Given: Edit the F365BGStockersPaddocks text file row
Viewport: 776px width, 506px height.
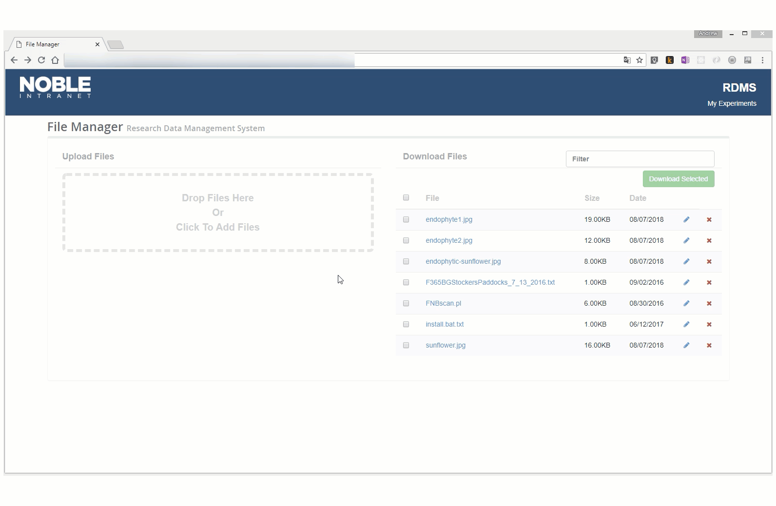Looking at the screenshot, I should click(686, 282).
